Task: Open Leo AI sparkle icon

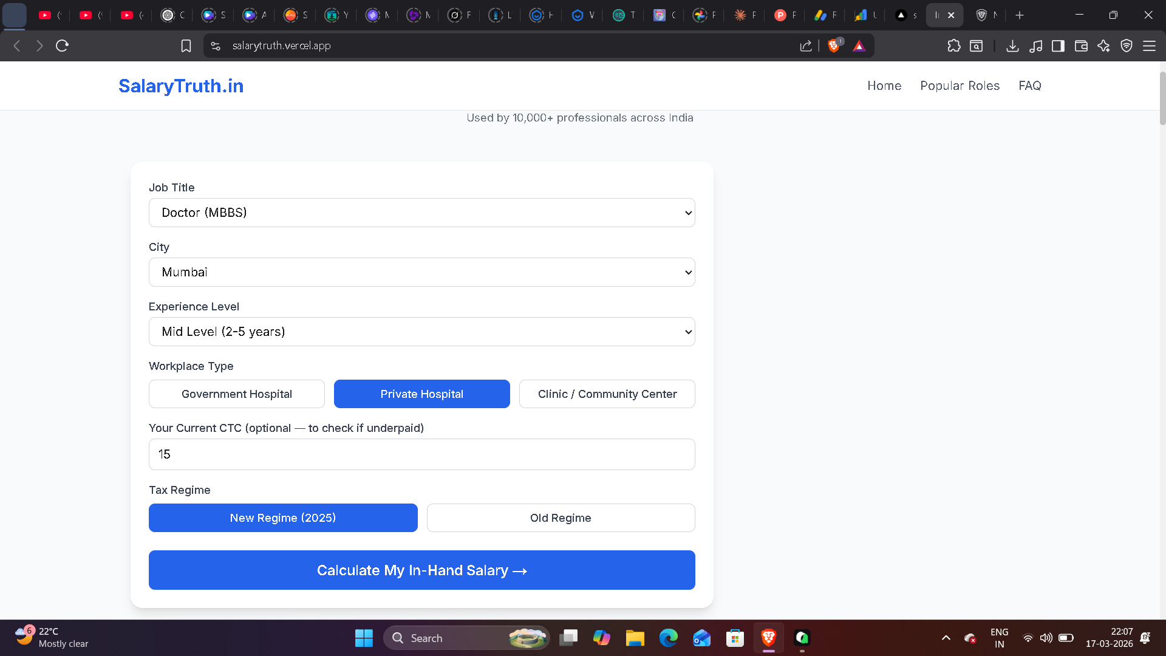Action: point(1103,46)
